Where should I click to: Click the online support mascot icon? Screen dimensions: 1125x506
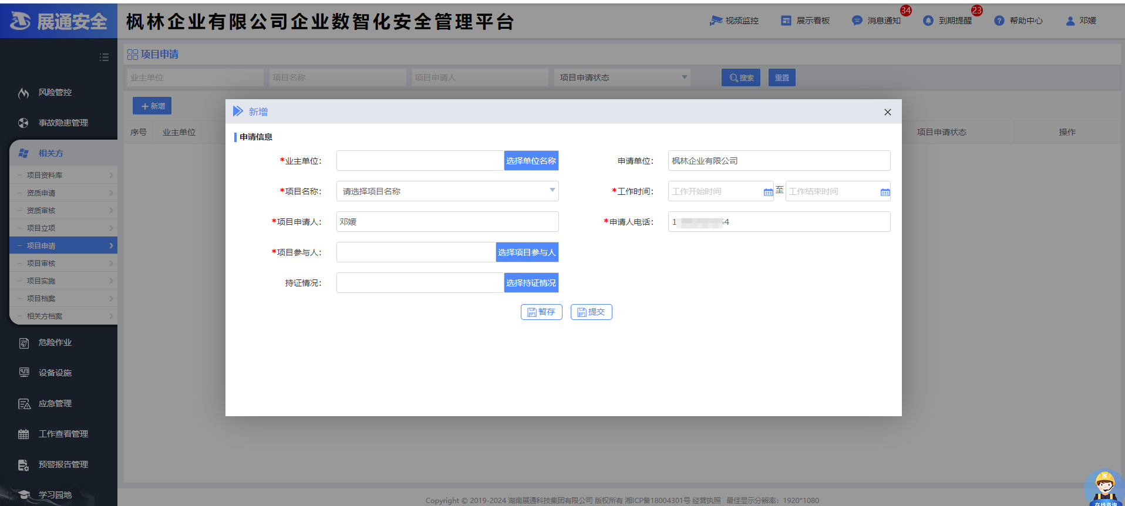1104,487
